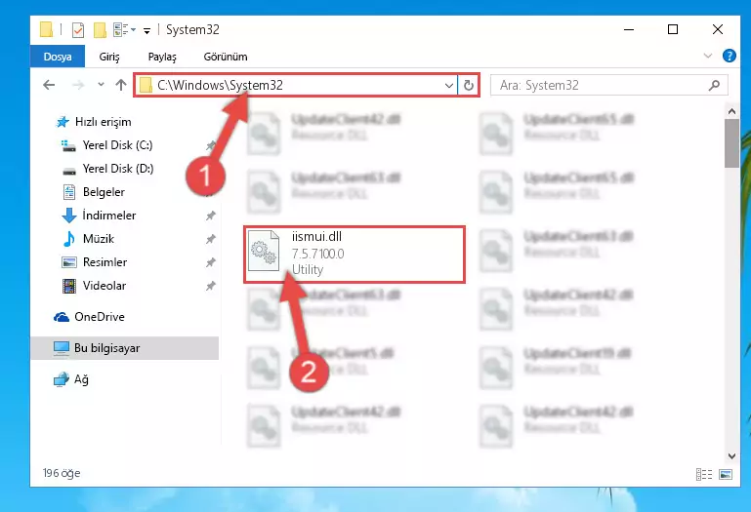Open Help with the question mark icon
This screenshot has height=512, width=751.
[x=729, y=56]
